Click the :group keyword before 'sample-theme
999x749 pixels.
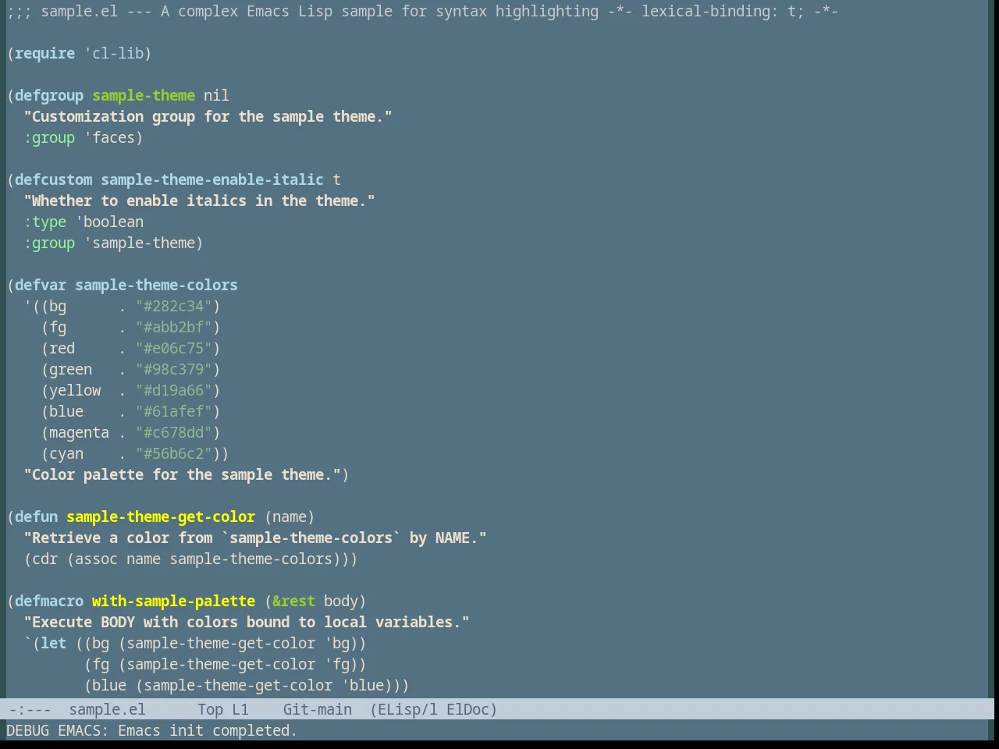coord(49,243)
